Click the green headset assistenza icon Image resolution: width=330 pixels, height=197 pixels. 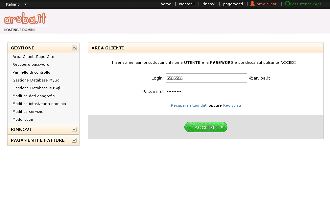[x=287, y=4]
